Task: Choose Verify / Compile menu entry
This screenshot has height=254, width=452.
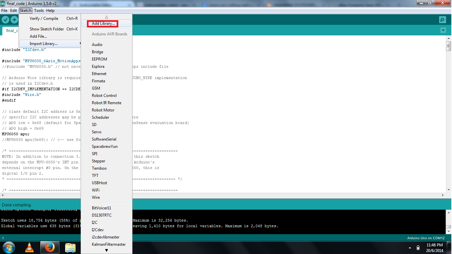Action: click(x=49, y=19)
